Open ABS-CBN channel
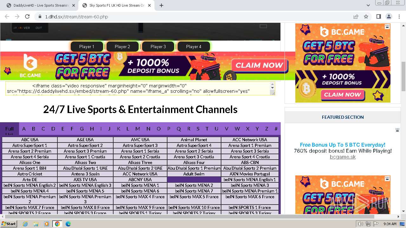Viewport: 406px width, 228px height. tap(250, 162)
